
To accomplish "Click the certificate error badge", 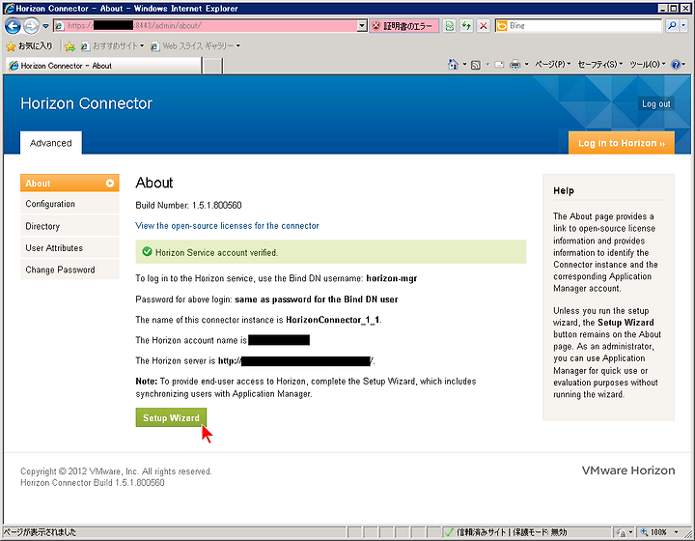I will tap(403, 26).
